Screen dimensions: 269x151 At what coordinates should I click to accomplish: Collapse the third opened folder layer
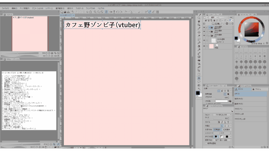tap(209, 36)
